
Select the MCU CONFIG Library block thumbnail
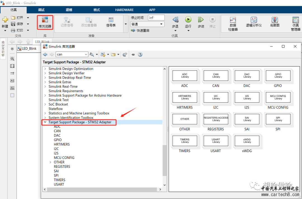pyautogui.click(x=278, y=97)
